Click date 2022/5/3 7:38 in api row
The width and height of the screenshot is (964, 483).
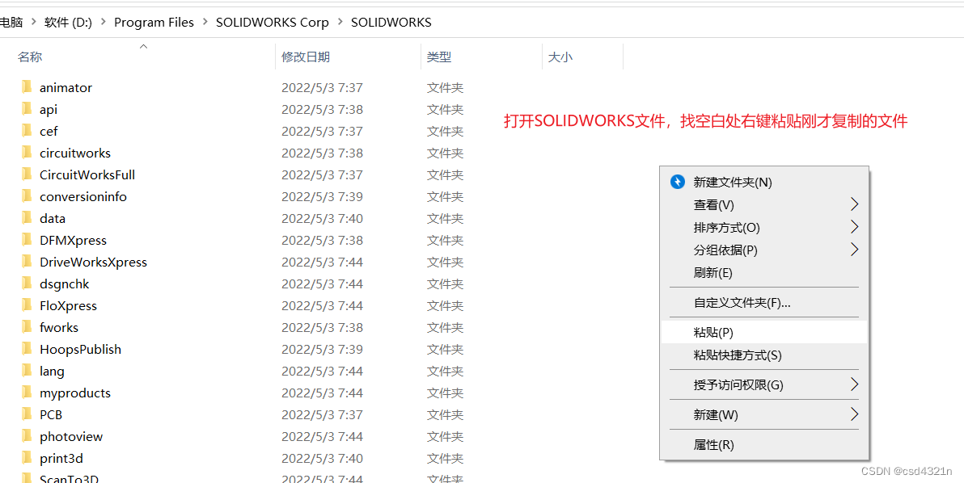click(322, 109)
